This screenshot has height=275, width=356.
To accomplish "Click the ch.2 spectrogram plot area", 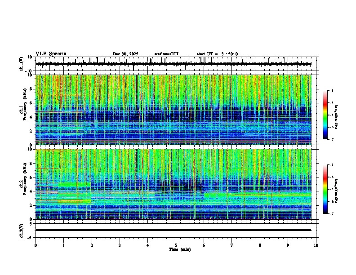I will 173,184.
